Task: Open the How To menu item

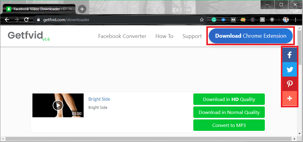Action: (164, 36)
